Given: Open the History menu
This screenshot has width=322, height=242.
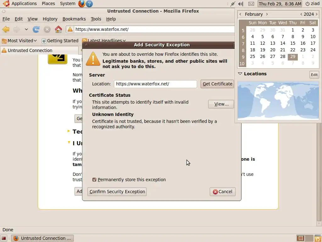Looking at the screenshot, I should (50, 19).
